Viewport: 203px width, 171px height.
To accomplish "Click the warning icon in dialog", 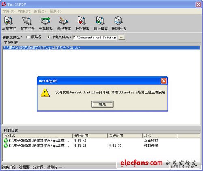I will point(45,93).
